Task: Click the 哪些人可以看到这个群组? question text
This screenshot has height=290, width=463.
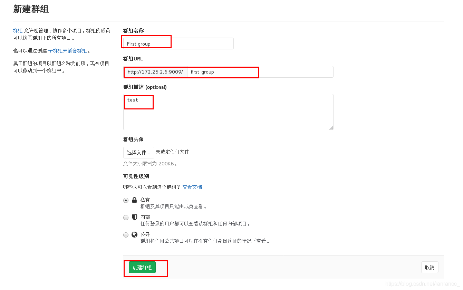Action: (152, 187)
